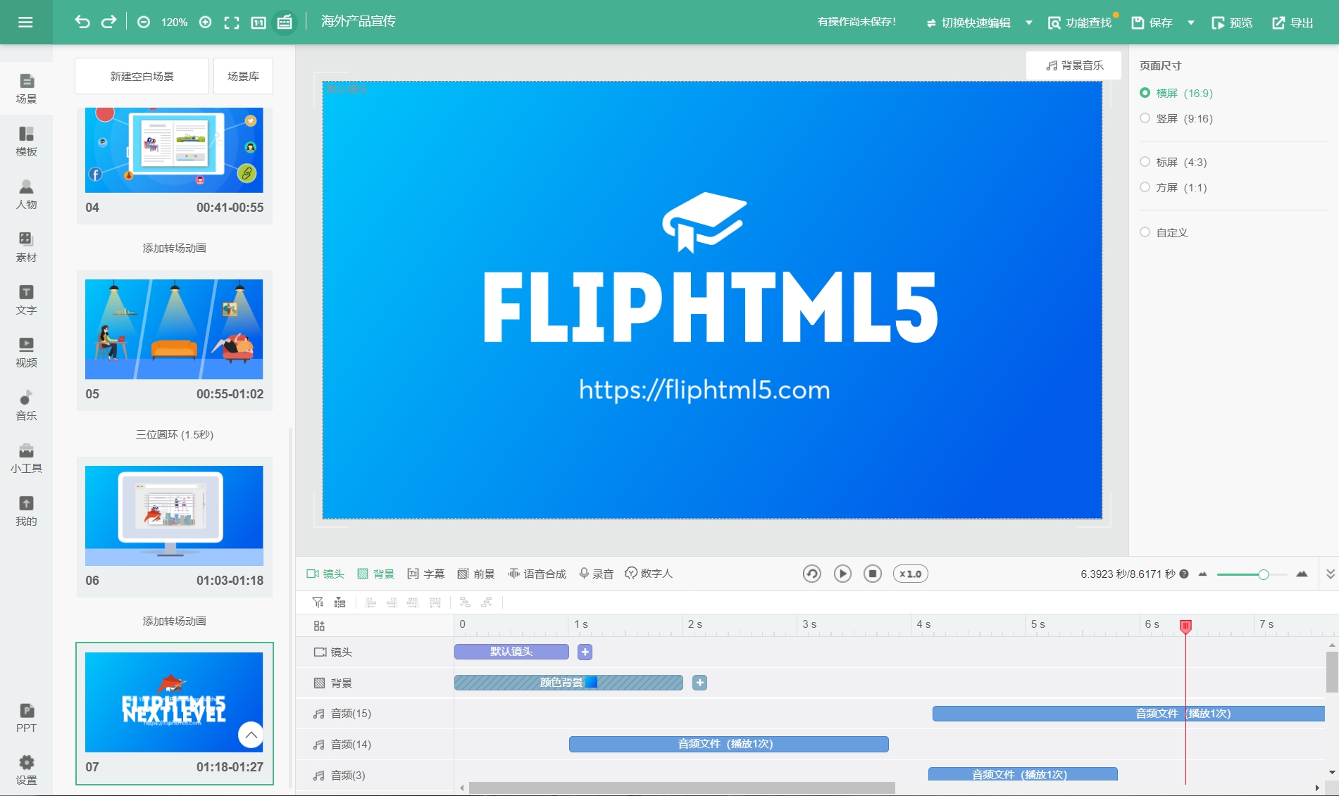Open the PPT import panel
The height and width of the screenshot is (796, 1339).
26,719
